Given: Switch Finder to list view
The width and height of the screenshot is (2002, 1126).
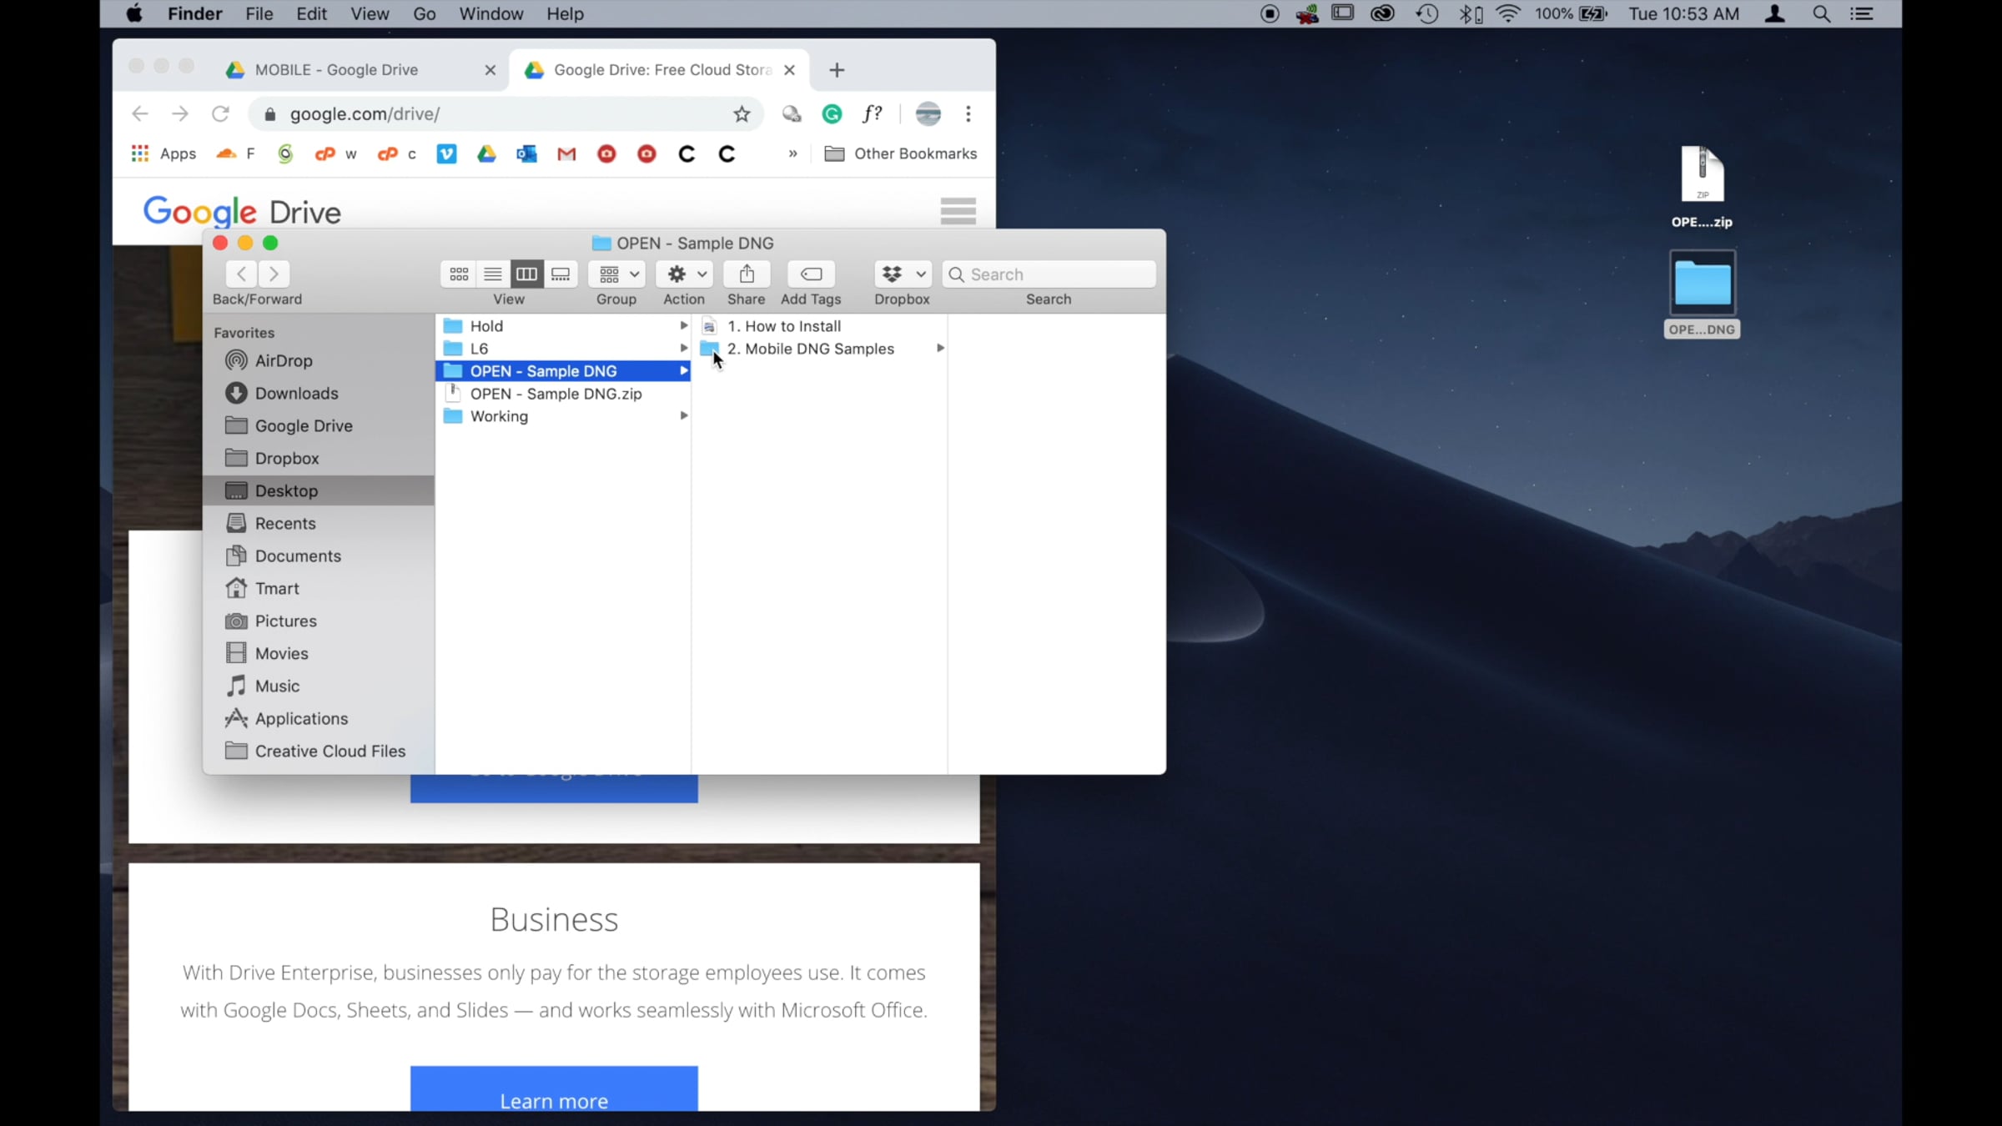Looking at the screenshot, I should point(493,274).
